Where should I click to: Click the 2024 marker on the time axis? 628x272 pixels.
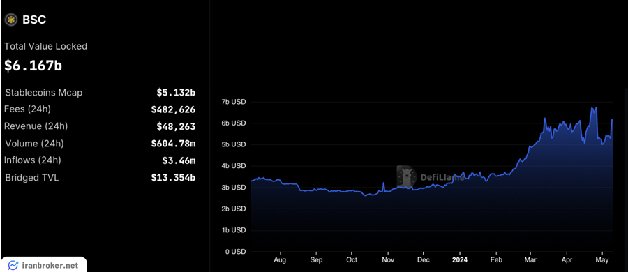pos(459,259)
